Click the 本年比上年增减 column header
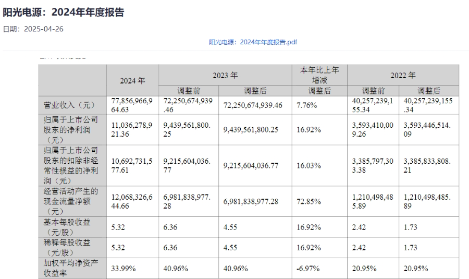 (318, 76)
